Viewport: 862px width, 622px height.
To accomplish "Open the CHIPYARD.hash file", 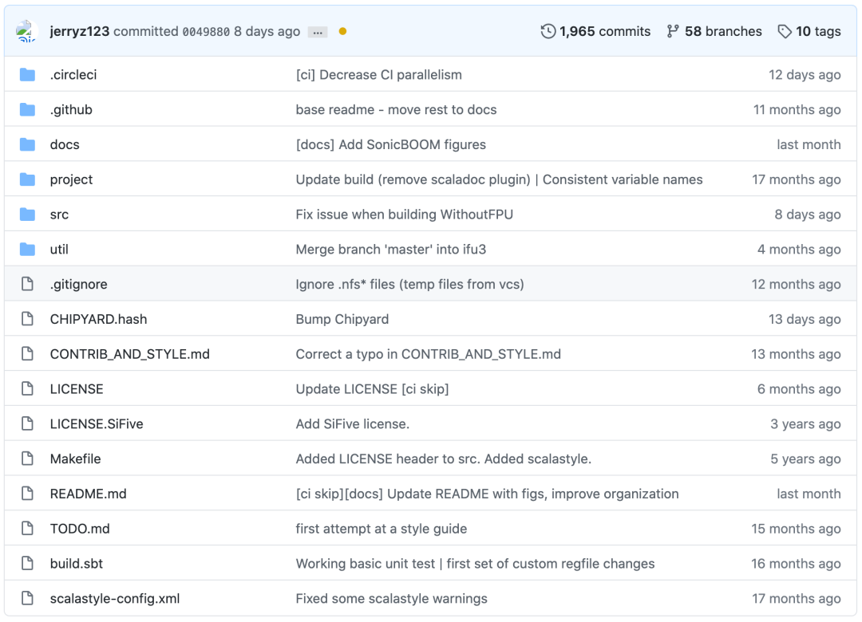I will click(x=98, y=319).
